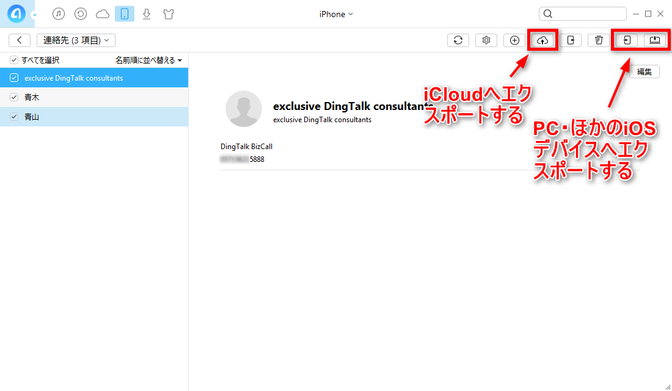This screenshot has width=672, height=391.
Task: Close the AnyTrans window
Action: (660, 14)
